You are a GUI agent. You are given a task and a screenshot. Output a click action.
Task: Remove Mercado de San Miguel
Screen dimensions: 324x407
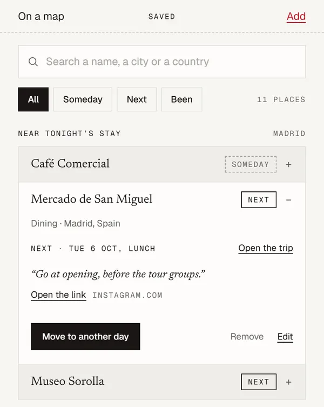click(247, 337)
